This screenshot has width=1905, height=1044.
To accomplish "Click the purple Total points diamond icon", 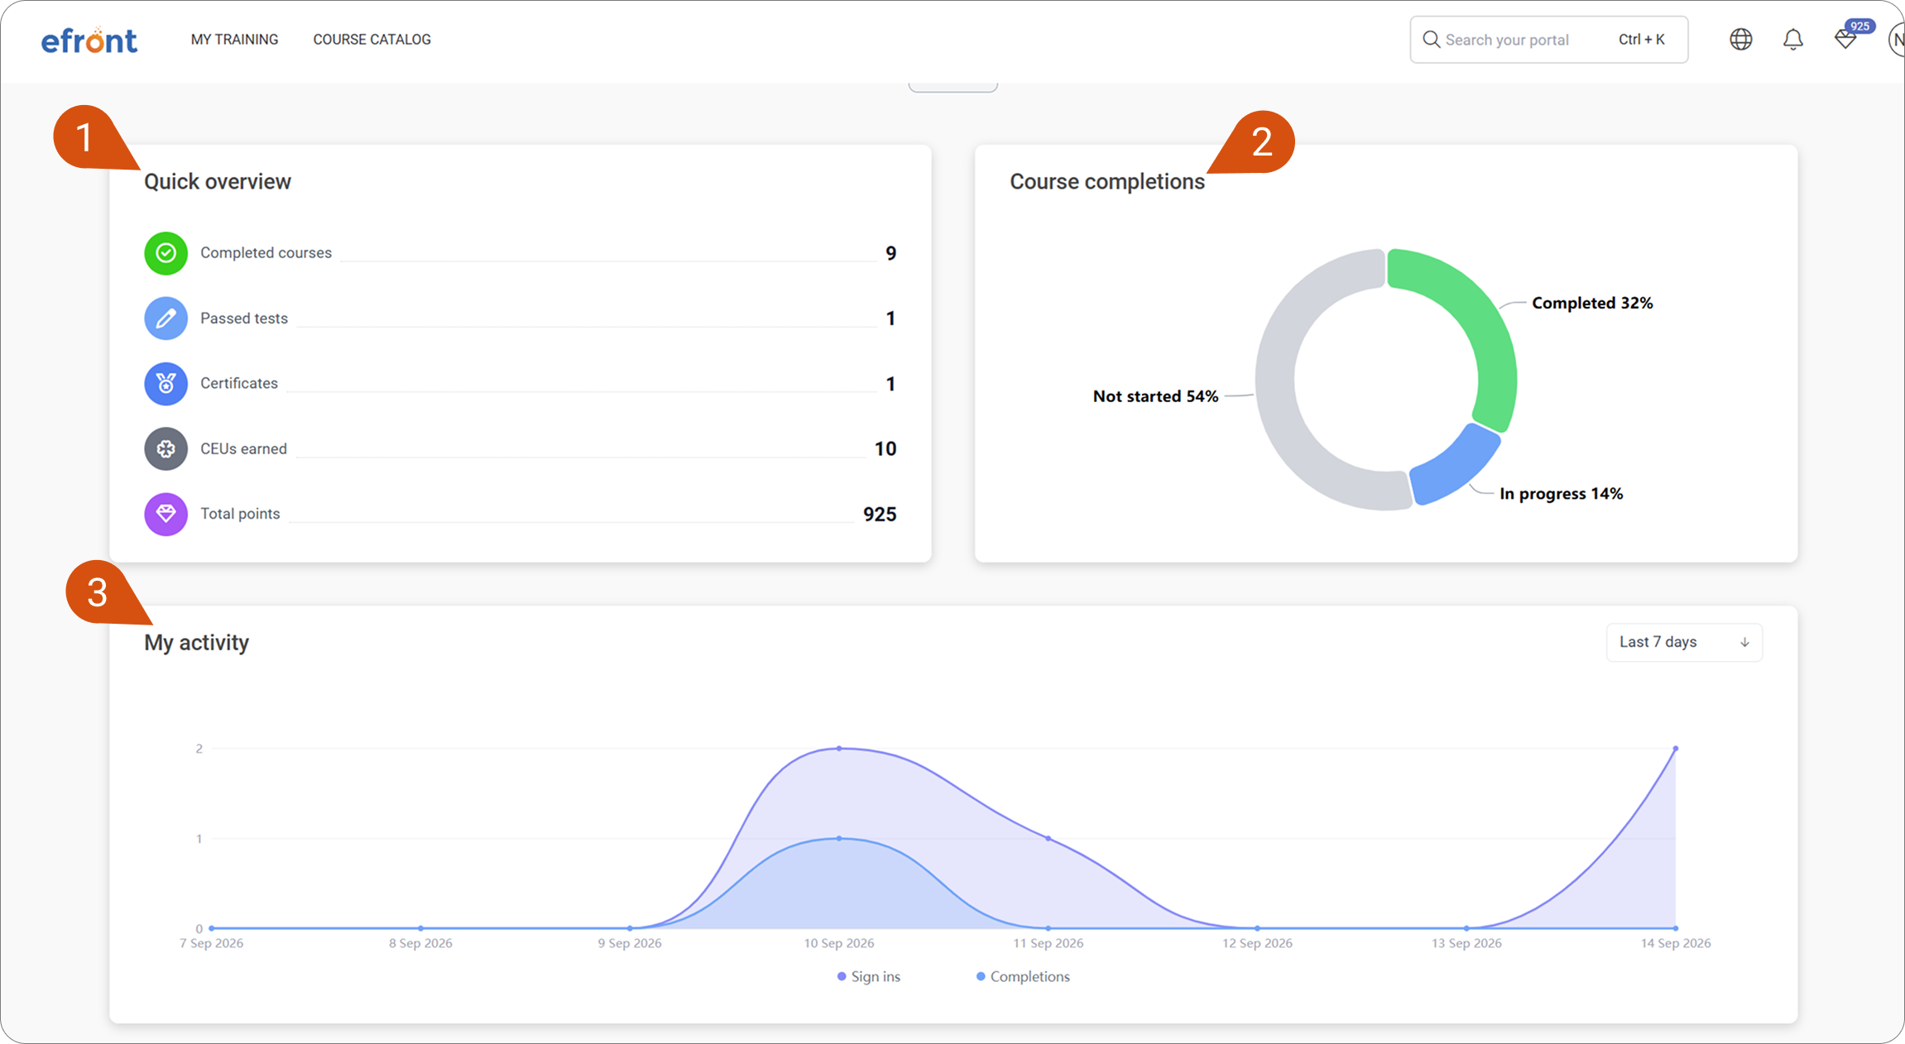I will click(x=166, y=515).
